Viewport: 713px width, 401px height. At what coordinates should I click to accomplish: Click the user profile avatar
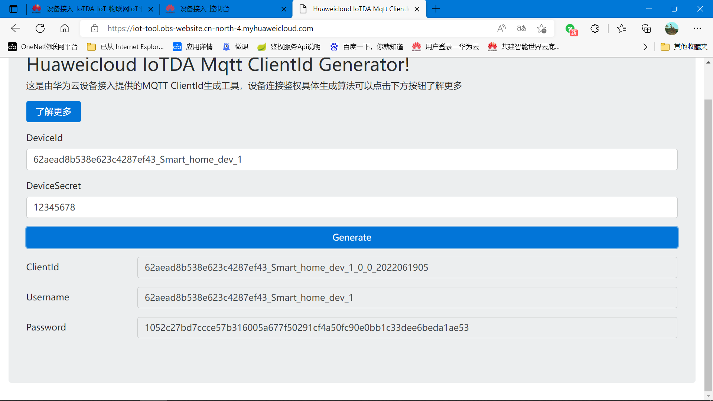click(x=671, y=28)
